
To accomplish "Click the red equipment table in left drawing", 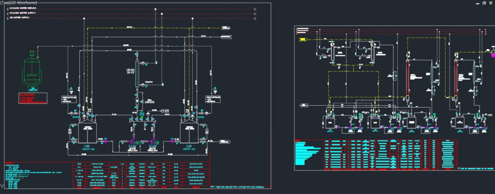I will (141, 175).
